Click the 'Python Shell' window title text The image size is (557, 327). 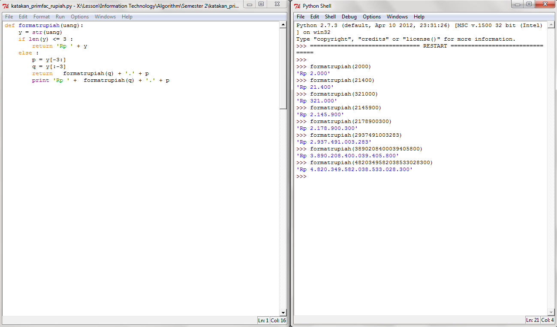[x=317, y=6]
